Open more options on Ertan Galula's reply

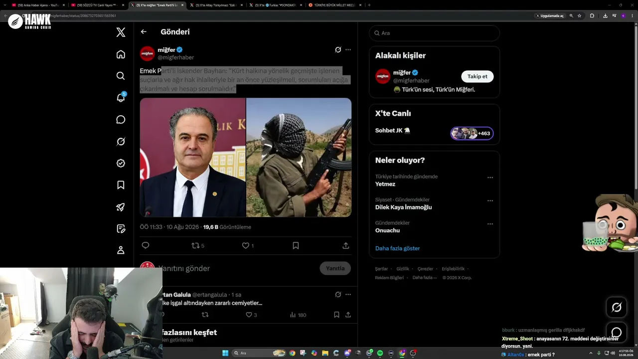coord(348,295)
